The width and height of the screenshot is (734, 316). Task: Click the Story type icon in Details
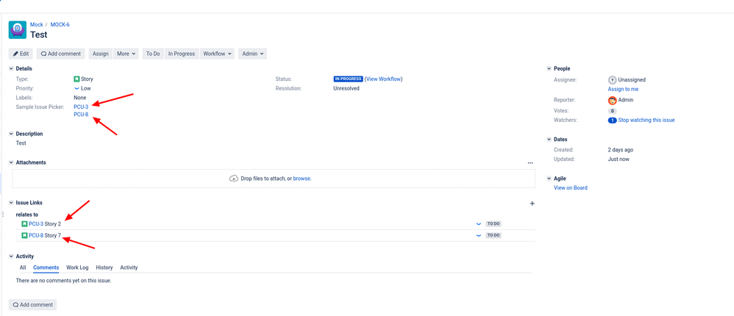point(76,79)
